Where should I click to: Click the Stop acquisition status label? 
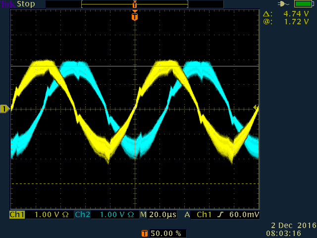pyautogui.click(x=26, y=4)
